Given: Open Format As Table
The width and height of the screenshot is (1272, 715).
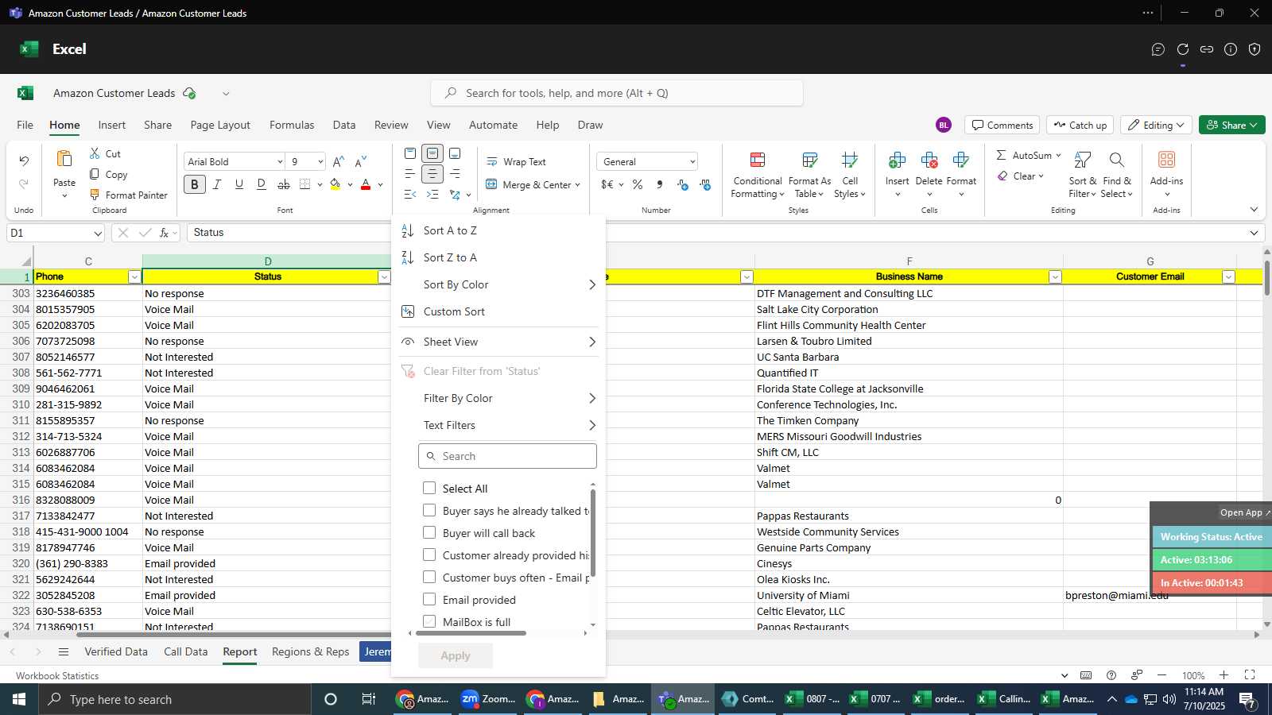Looking at the screenshot, I should pyautogui.click(x=809, y=176).
